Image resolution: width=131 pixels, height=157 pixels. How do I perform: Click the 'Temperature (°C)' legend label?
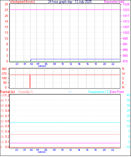(x=99, y=92)
